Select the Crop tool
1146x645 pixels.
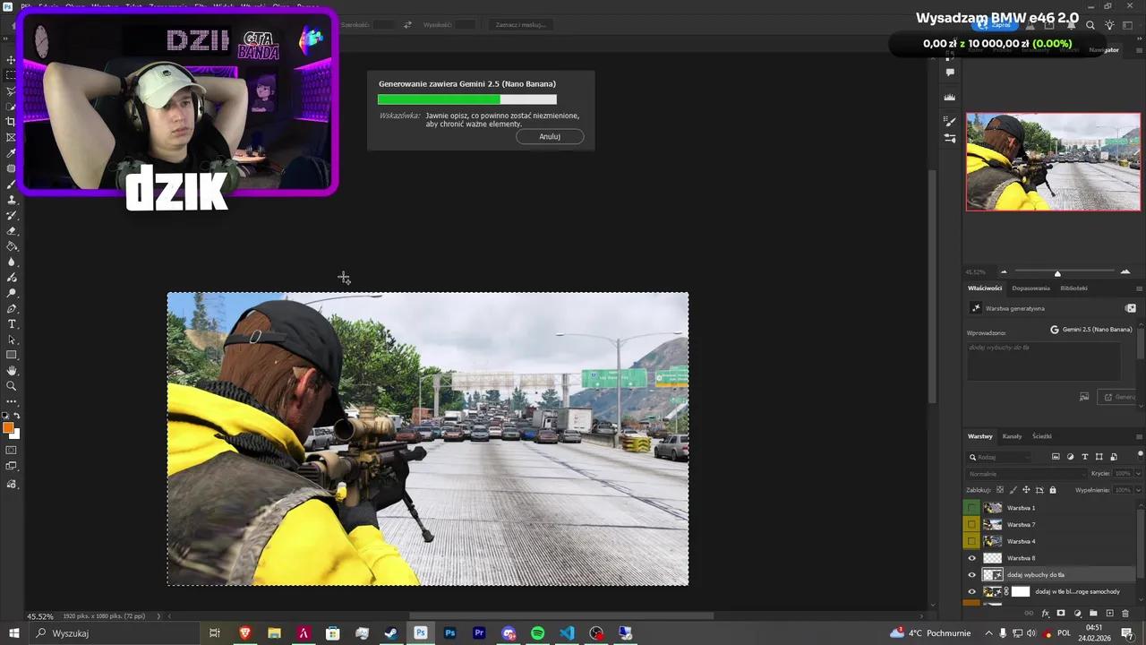[12, 123]
